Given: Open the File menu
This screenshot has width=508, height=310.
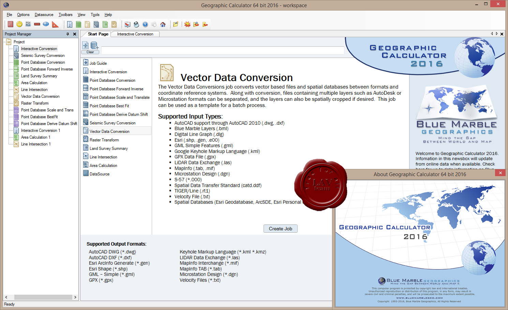Looking at the screenshot, I should [x=9, y=15].
